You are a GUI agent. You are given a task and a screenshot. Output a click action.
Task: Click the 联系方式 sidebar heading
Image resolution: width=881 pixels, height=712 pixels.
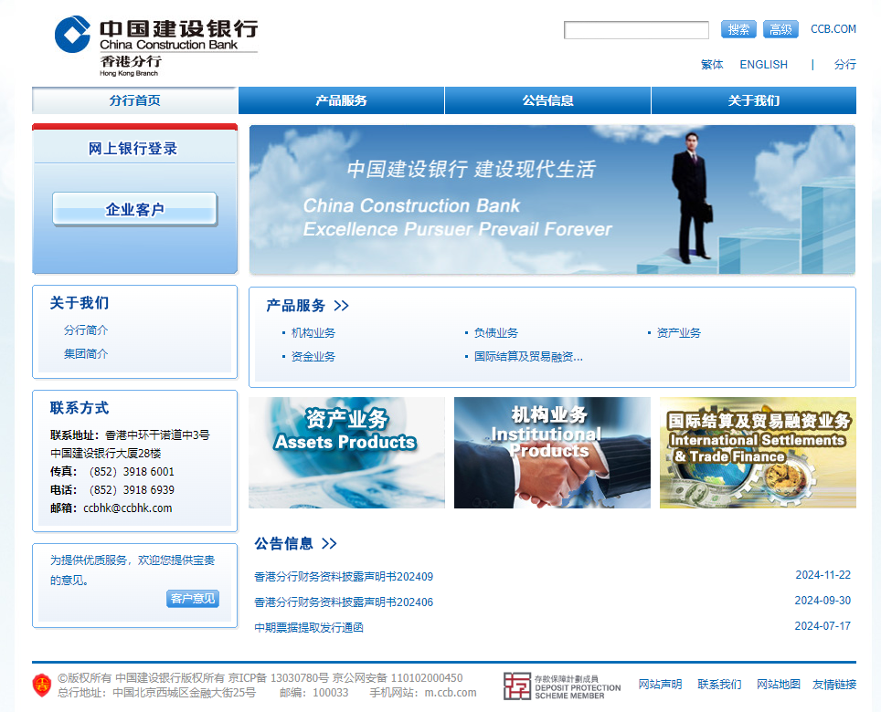pos(80,408)
